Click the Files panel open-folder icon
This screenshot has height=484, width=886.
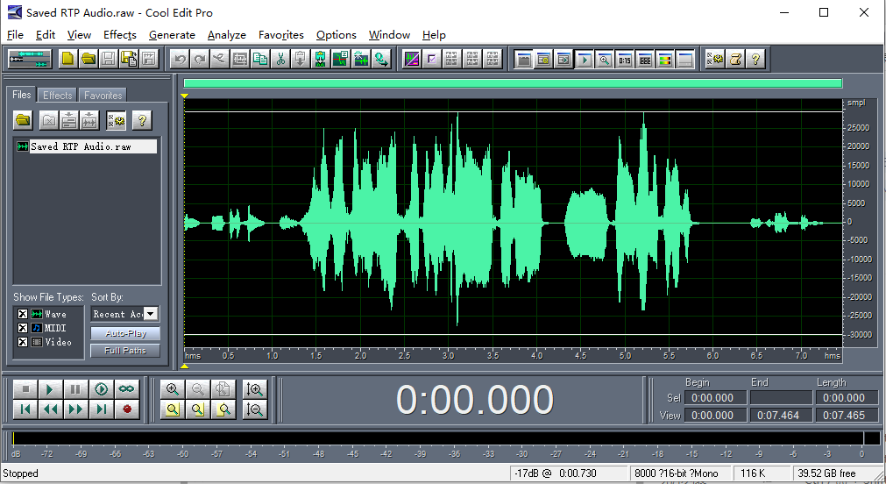[x=23, y=120]
